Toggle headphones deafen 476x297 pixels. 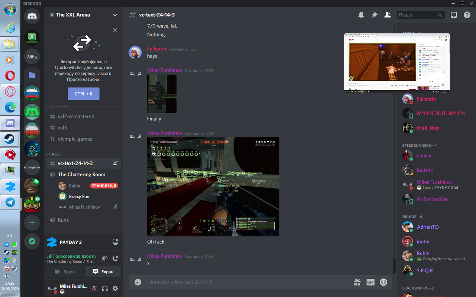[105, 288]
